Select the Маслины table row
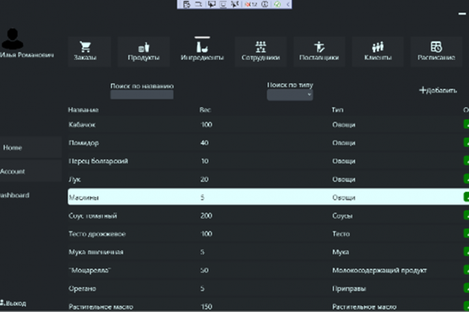The width and height of the screenshot is (469, 312). (x=268, y=196)
